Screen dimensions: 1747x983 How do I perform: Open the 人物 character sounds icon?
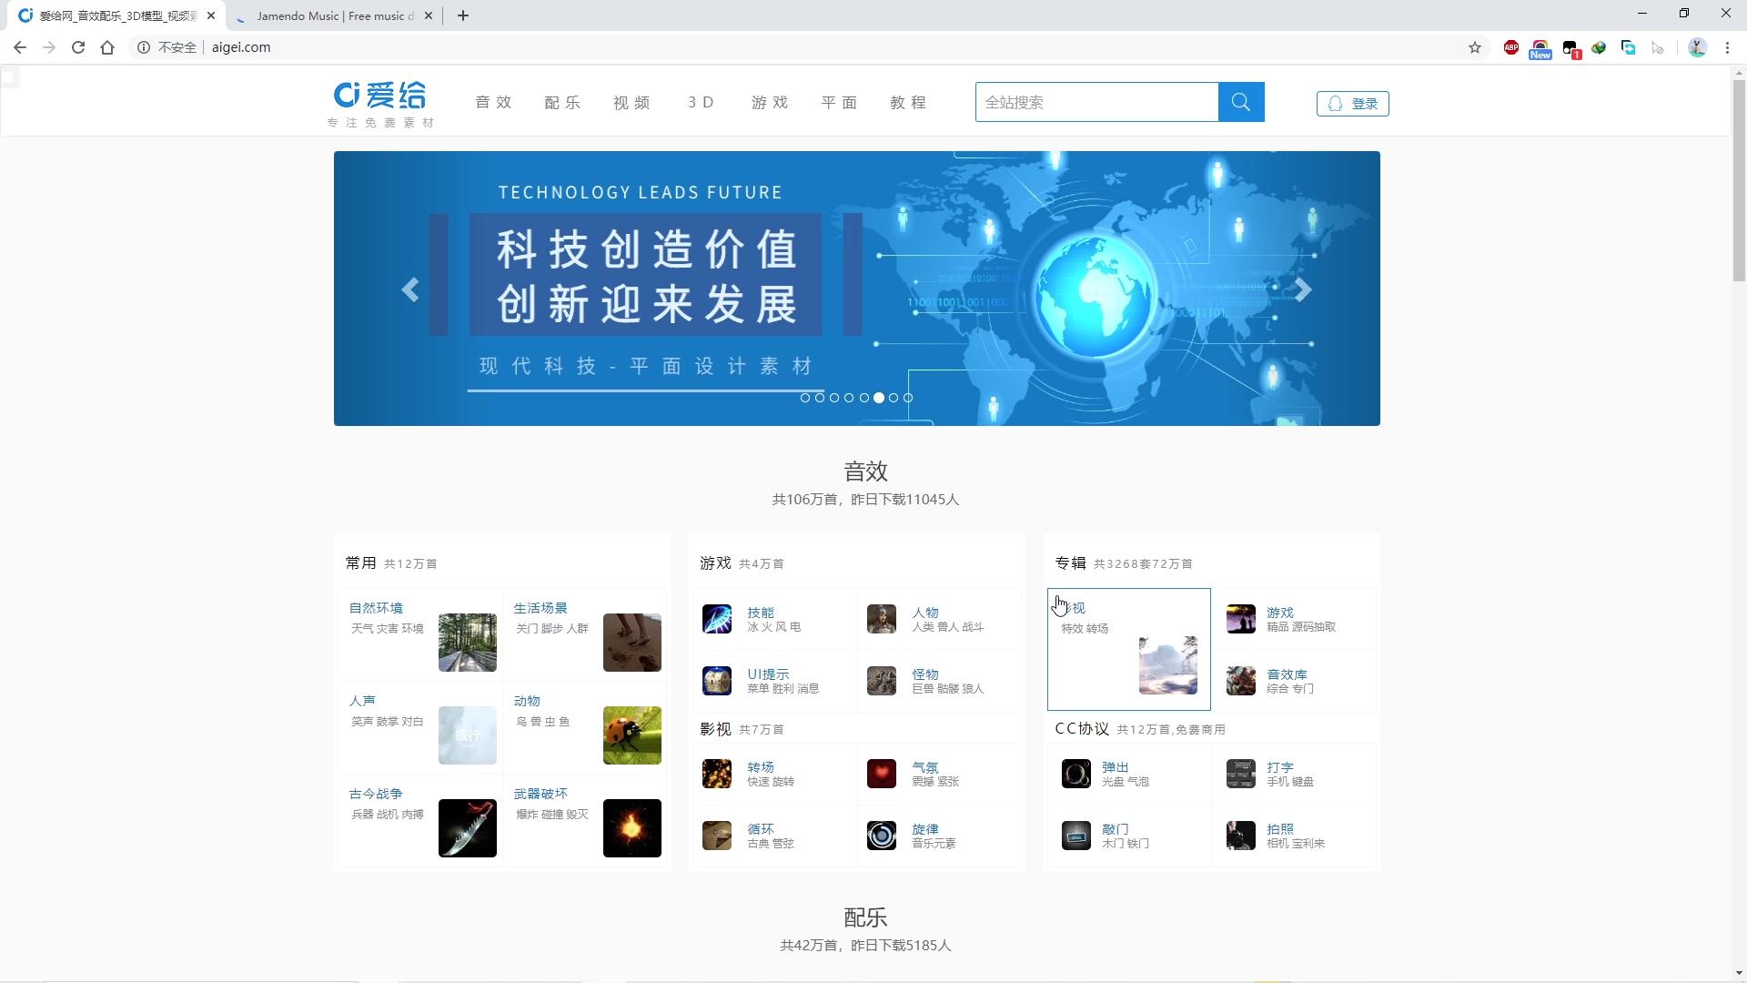[x=881, y=619]
